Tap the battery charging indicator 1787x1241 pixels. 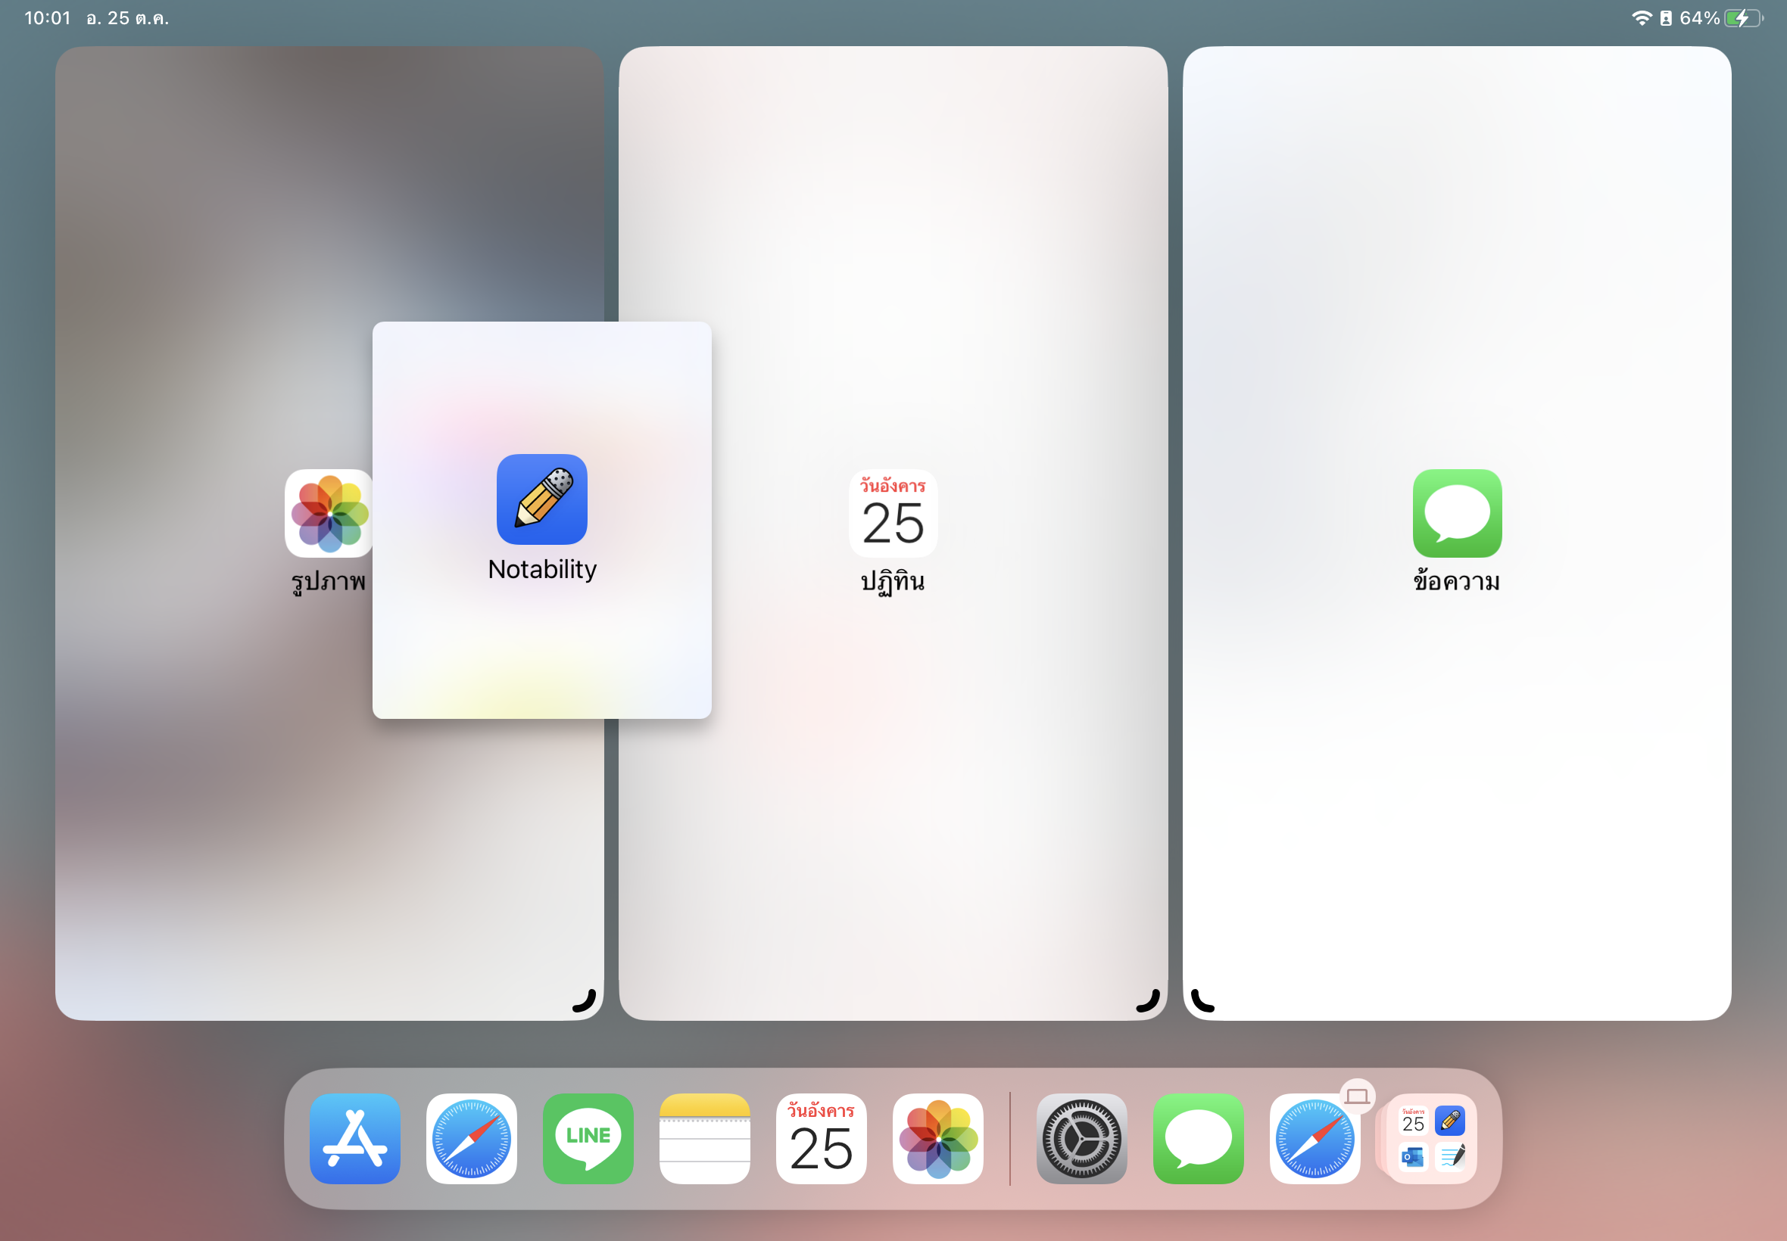coord(1743,18)
